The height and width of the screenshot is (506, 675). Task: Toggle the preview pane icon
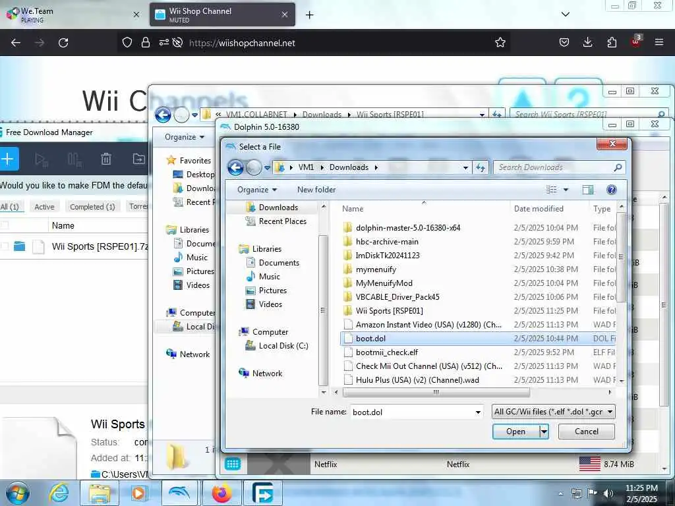click(x=587, y=190)
